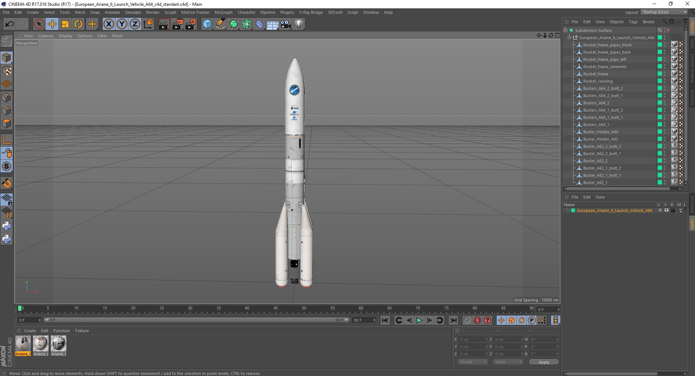Activate the Scale tool
Screen dimensions: 695x376
pyautogui.click(x=65, y=24)
